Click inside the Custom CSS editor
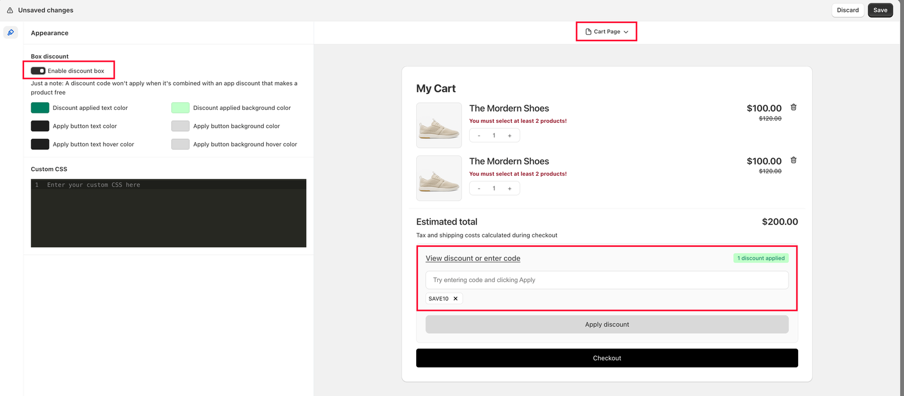The image size is (904, 396). (x=168, y=214)
